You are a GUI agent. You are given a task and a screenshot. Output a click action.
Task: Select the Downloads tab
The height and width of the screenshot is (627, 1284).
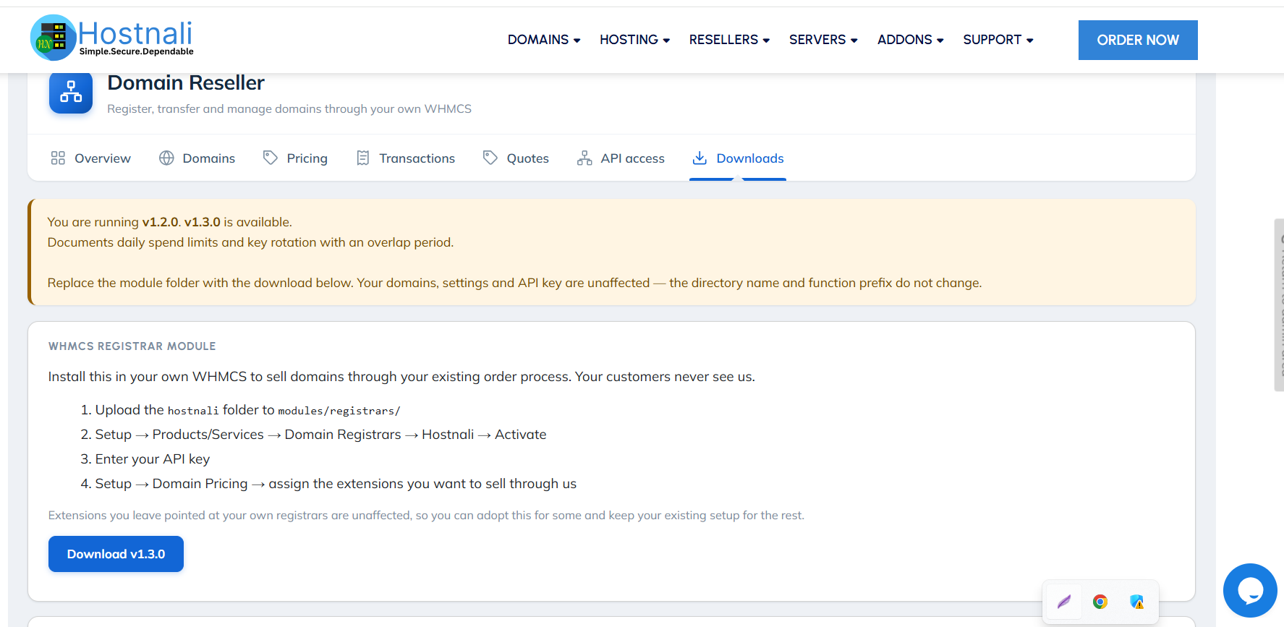[x=738, y=158]
